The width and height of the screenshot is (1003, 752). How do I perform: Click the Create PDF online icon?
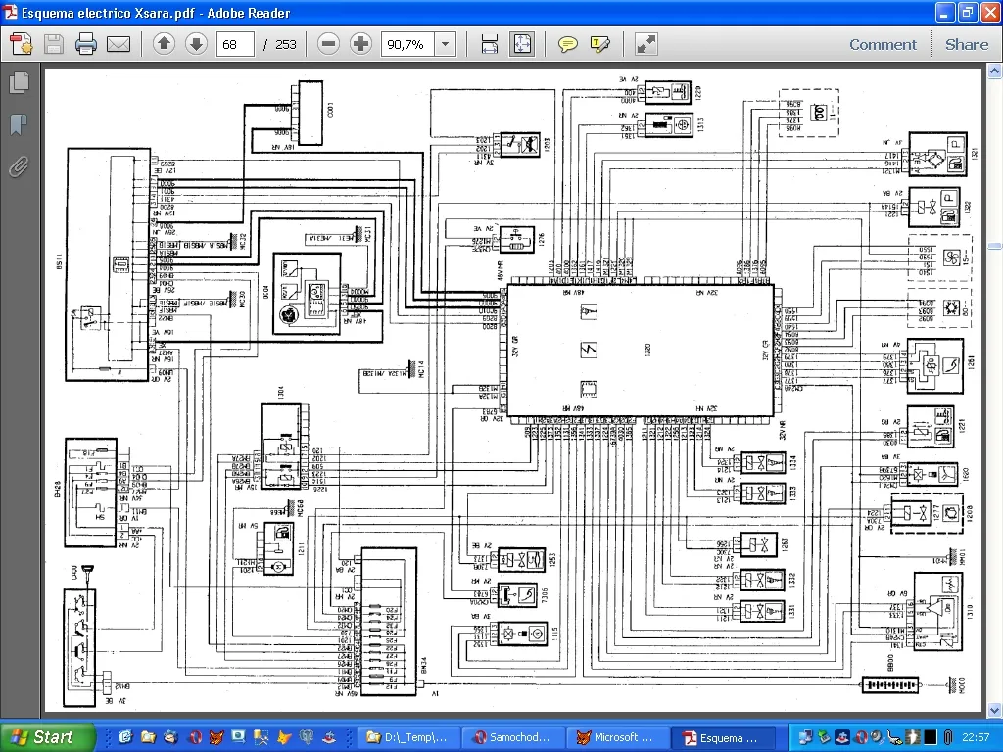point(22,44)
